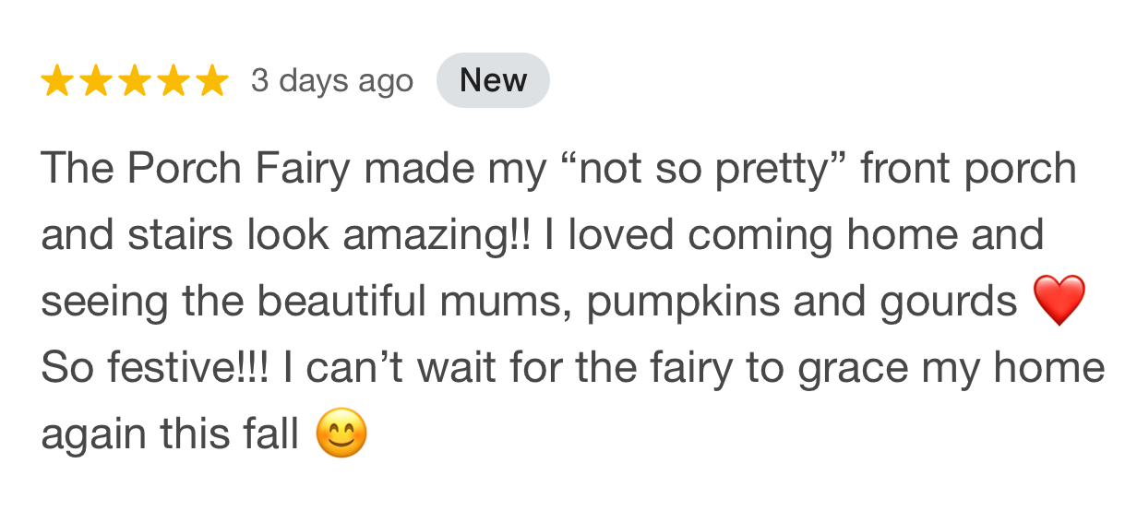1137x523 pixels.
Task: Click the "3 days ago" timestamp
Action: tap(331, 81)
